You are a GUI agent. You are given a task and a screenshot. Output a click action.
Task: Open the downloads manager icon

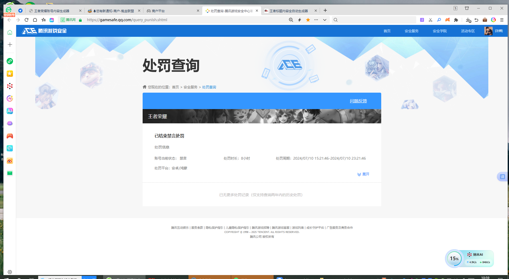(x=468, y=20)
